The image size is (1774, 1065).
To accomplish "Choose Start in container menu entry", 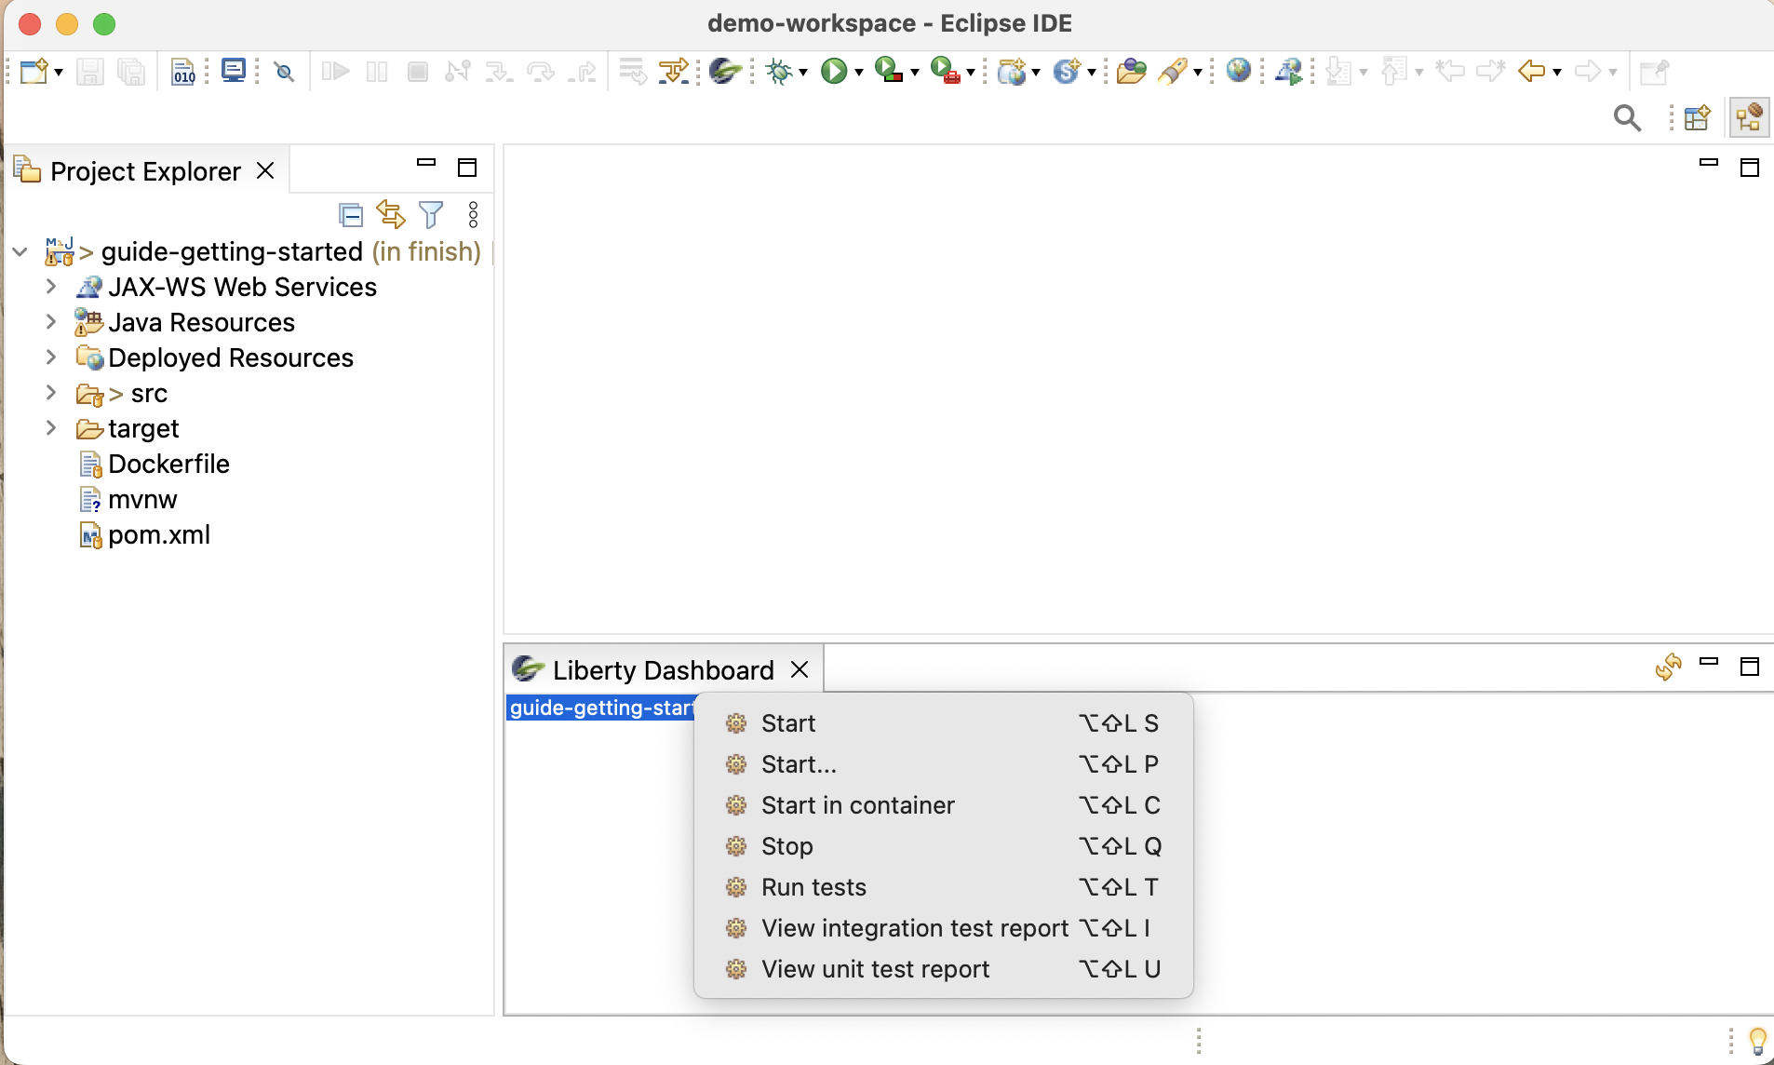I will (x=943, y=805).
